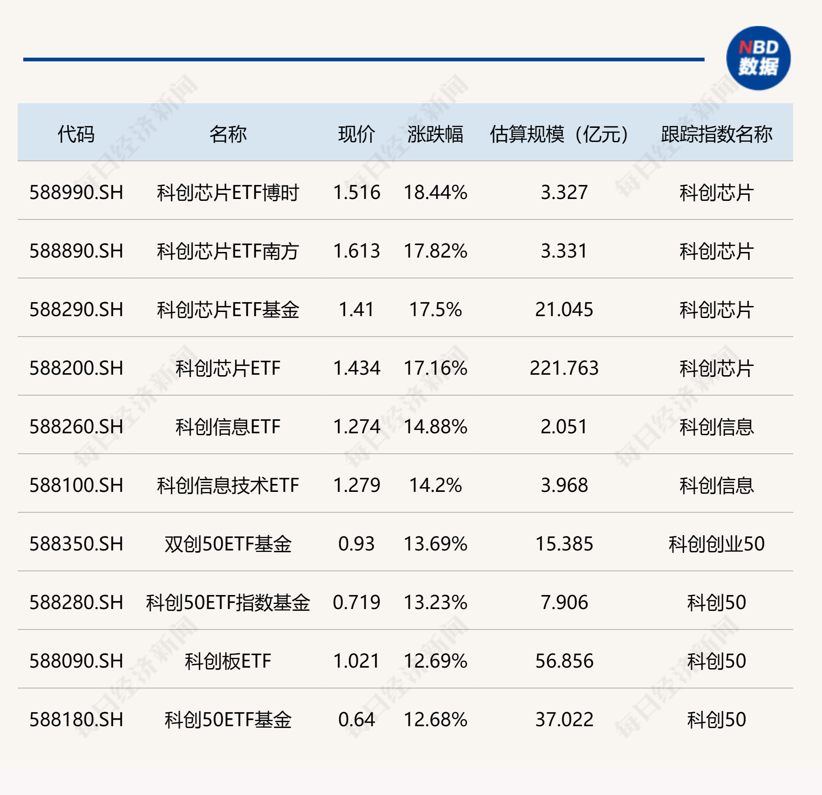This screenshot has height=795, width=822.
Task: Click the price 1.41
Action: 357,310
